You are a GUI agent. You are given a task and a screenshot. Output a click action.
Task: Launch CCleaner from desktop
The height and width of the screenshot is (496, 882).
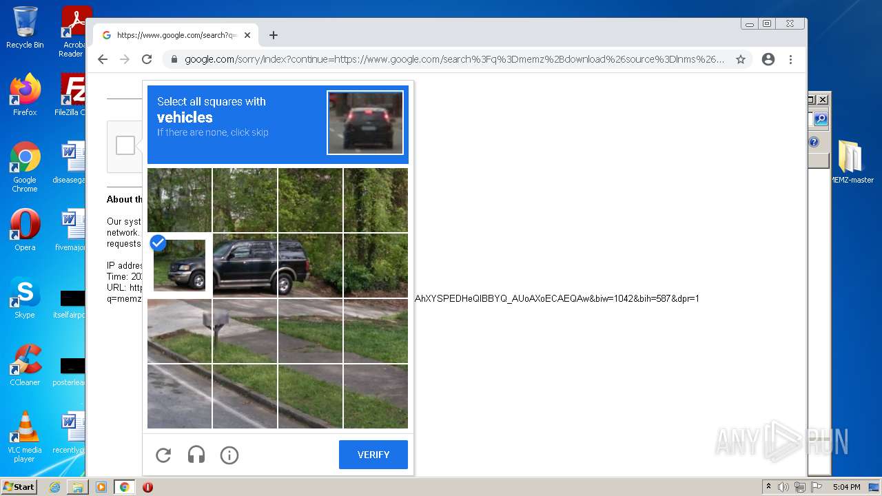click(x=25, y=365)
